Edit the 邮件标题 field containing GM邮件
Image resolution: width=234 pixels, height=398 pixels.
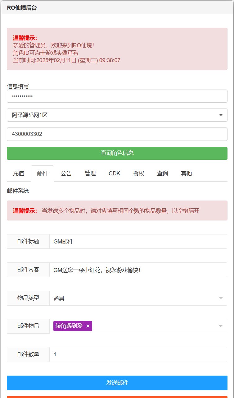point(138,241)
